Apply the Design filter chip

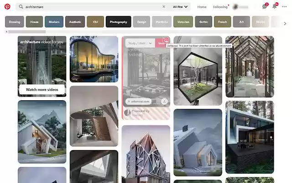coord(141,22)
